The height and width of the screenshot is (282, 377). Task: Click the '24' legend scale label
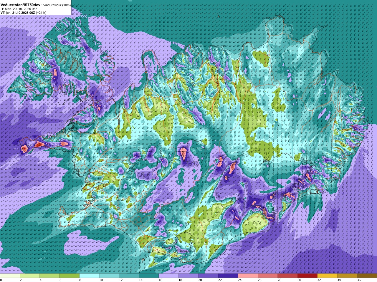[x=240, y=280]
